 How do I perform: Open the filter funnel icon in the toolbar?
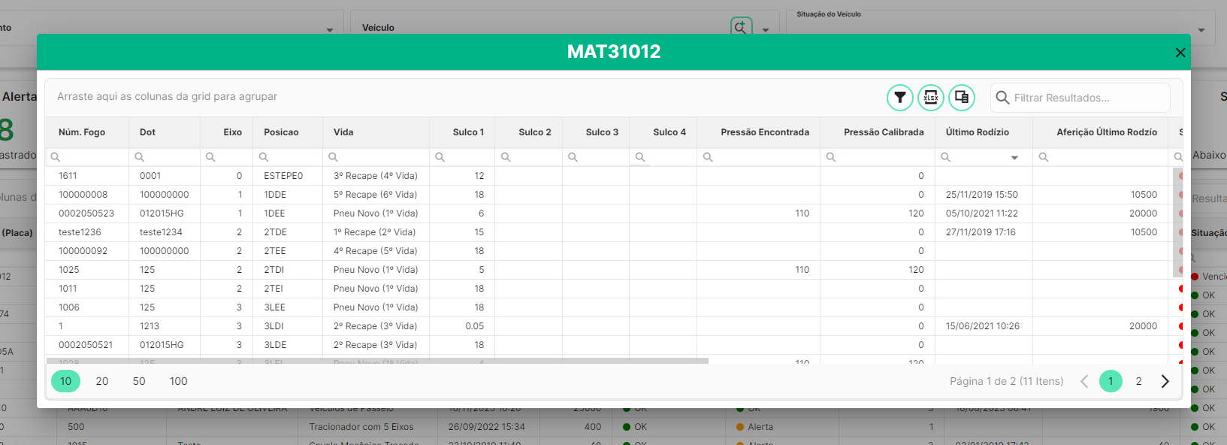point(900,98)
